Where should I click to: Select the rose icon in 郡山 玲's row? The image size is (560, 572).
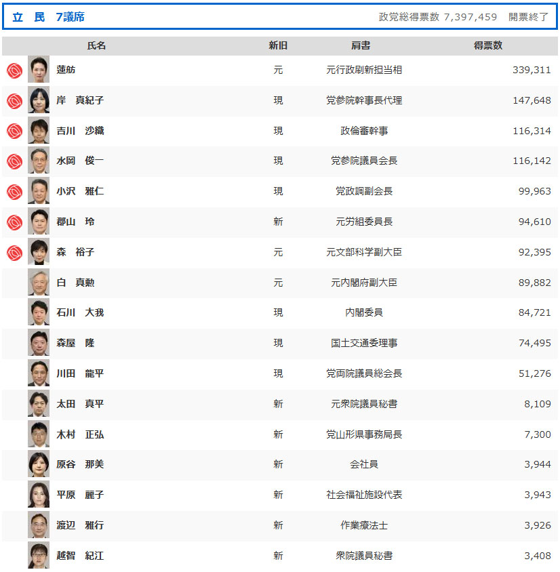point(15,222)
